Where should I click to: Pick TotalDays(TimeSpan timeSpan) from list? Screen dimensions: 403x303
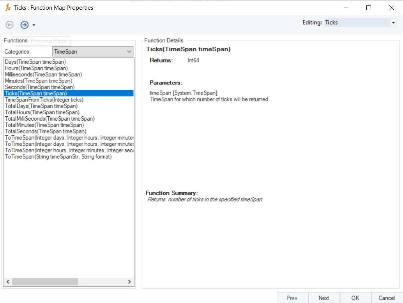(41, 106)
